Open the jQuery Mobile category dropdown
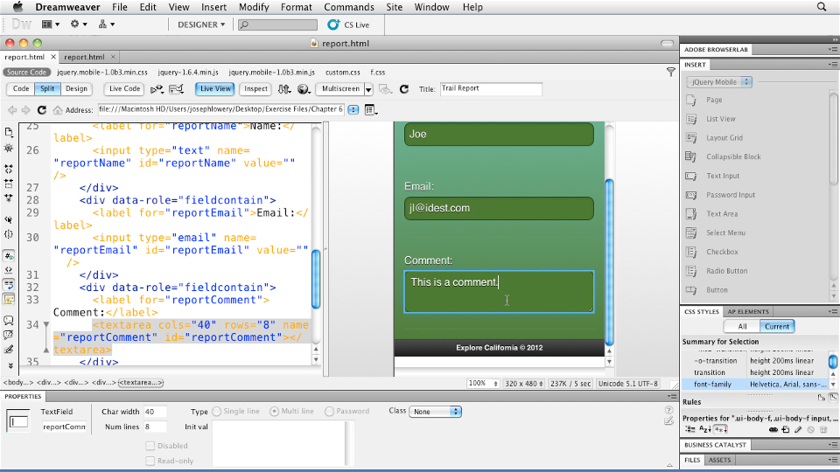 coord(720,82)
